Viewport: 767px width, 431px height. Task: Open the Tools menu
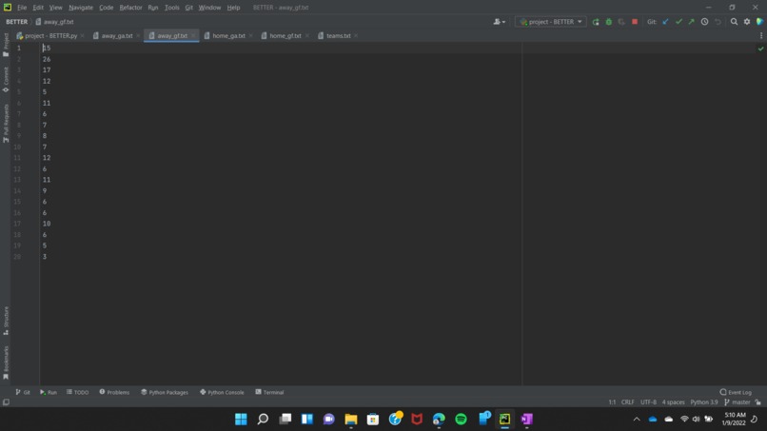(171, 8)
